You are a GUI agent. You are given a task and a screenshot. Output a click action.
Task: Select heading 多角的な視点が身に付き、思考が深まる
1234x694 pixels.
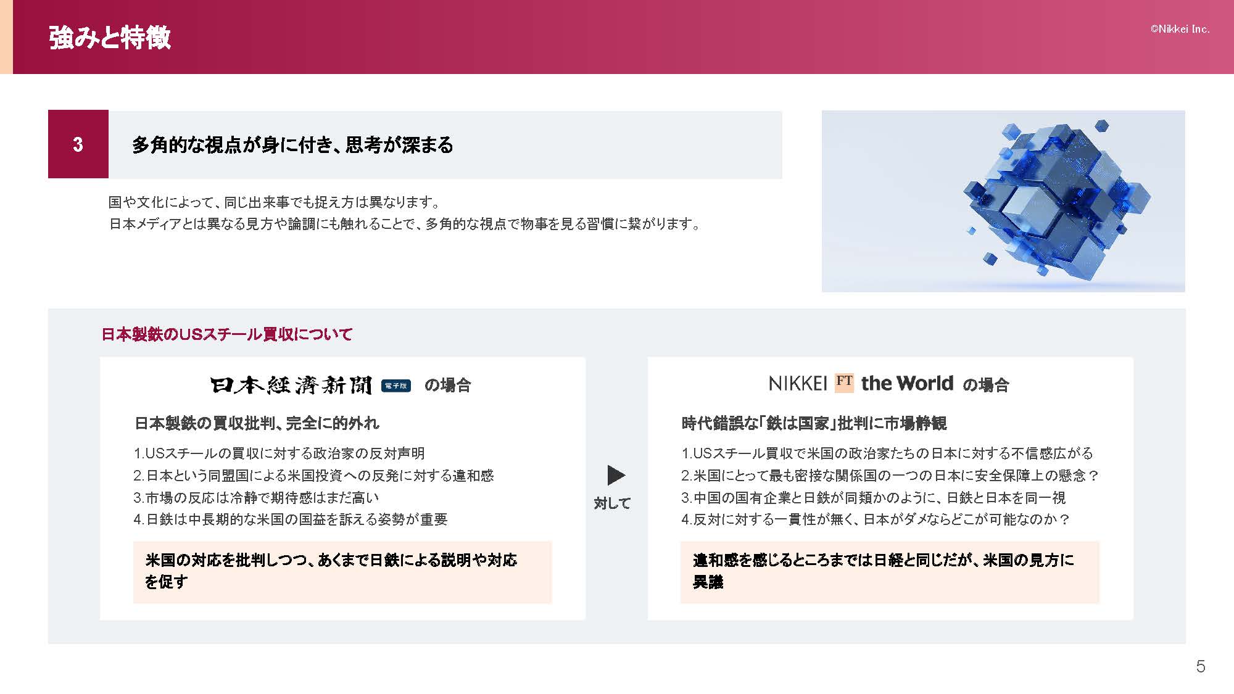pos(292,145)
